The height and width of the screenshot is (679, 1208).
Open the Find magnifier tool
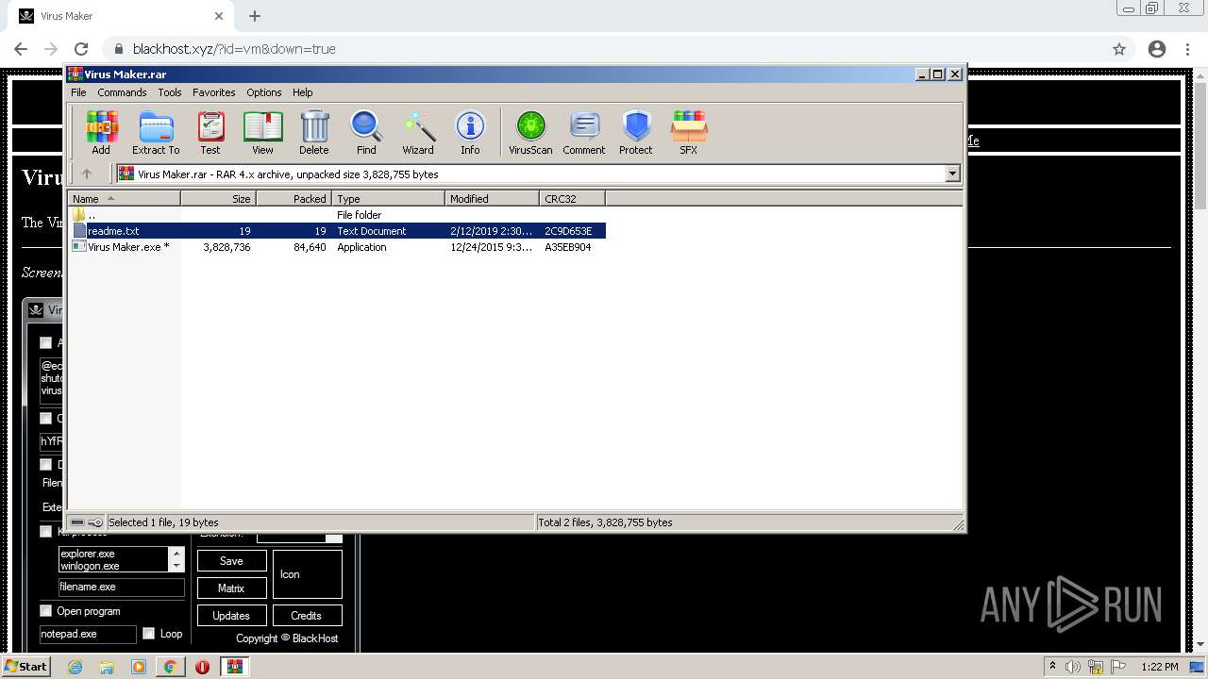pos(366,132)
